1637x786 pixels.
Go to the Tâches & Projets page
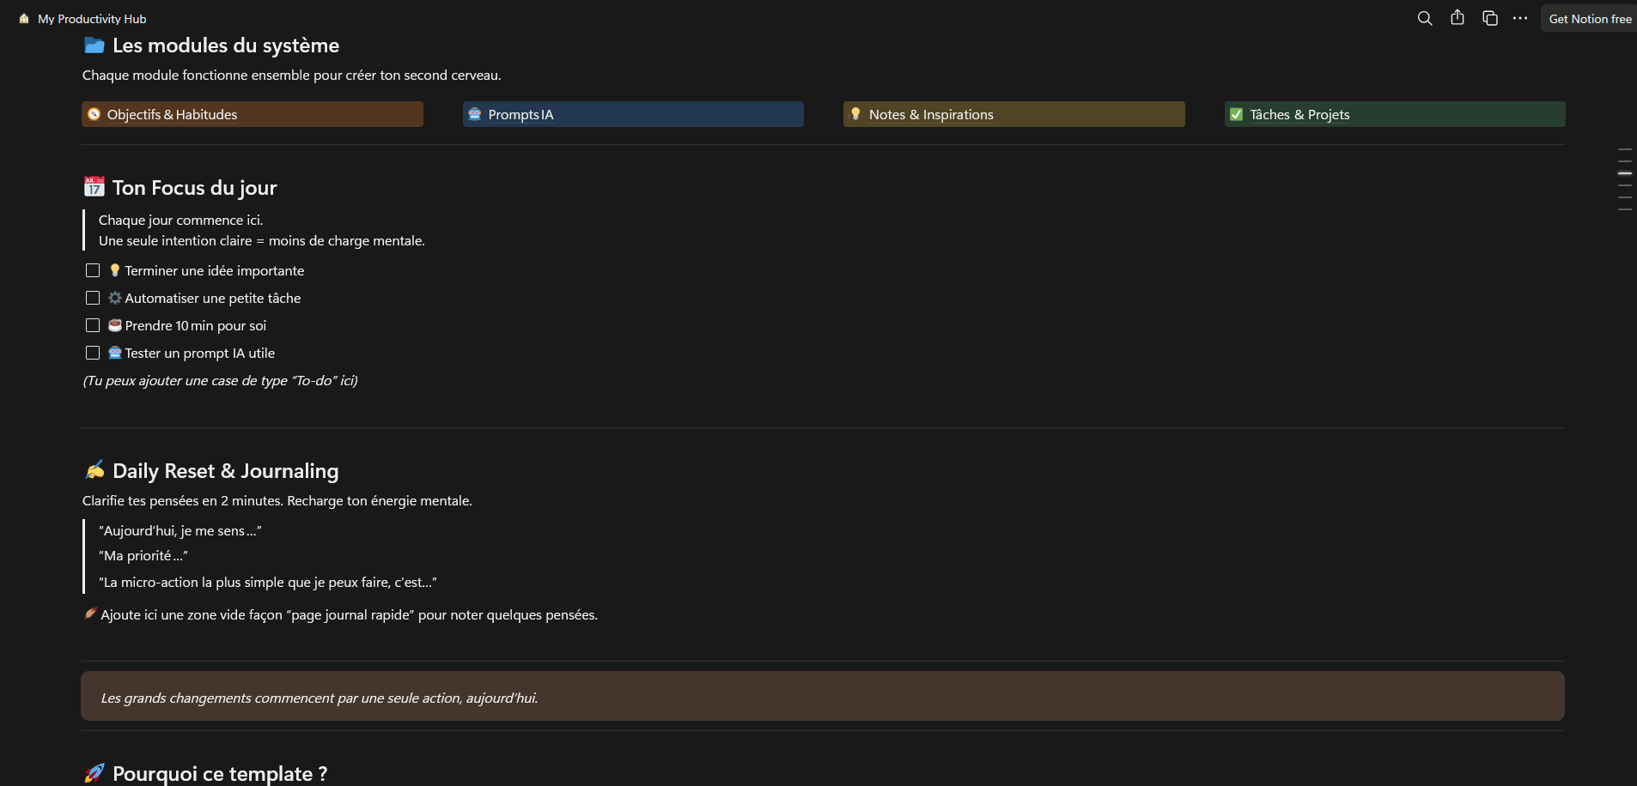1299,115
